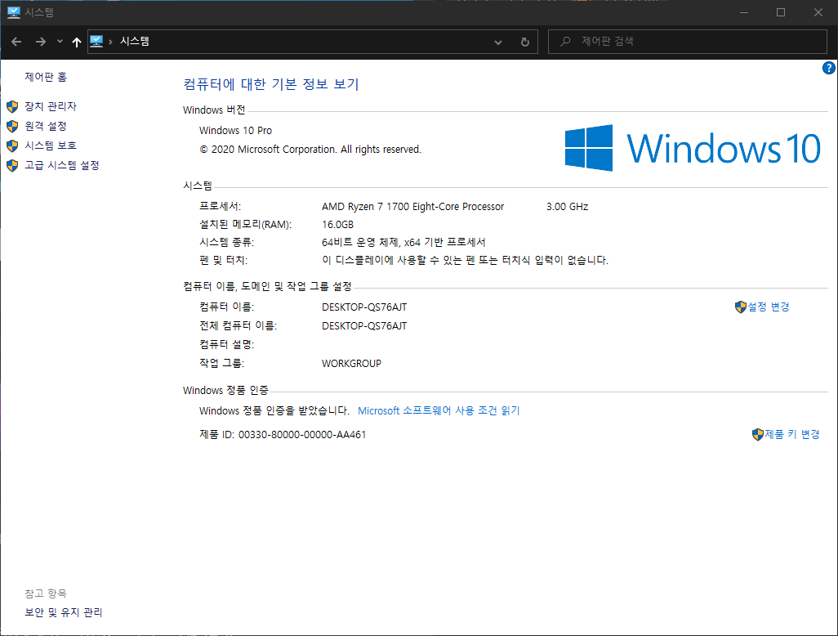Screen dimensions: 838x636
Task: Click shield icon next to 설정 변경
Action: pos(741,307)
